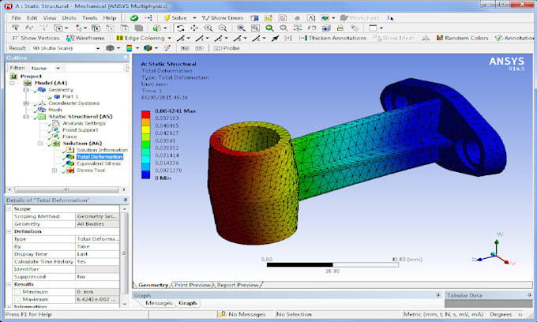Switch to the Report Preview tab

click(237, 285)
